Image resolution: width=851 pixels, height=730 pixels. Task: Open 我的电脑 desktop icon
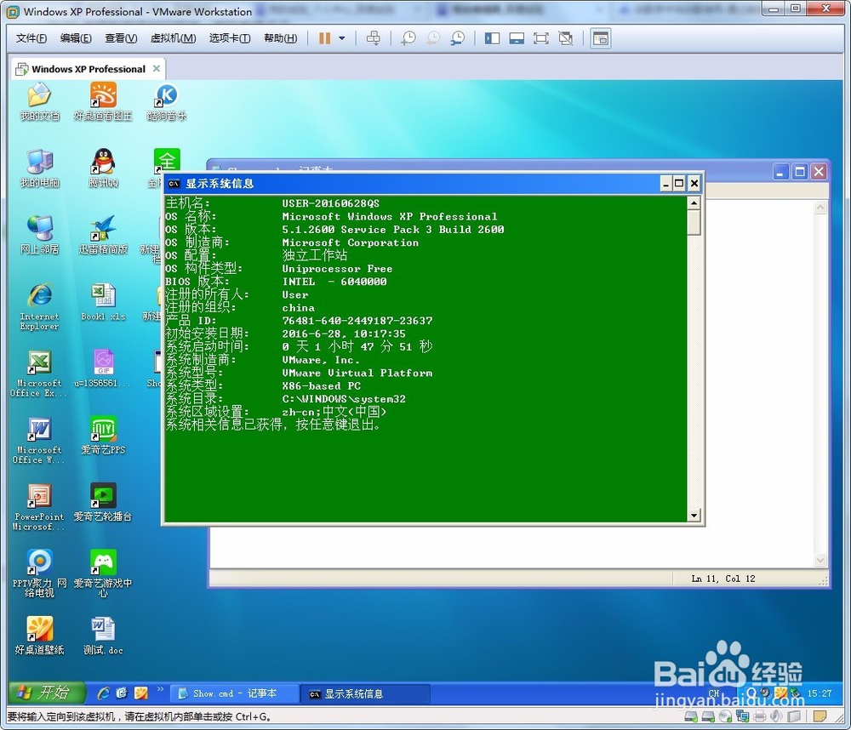pos(40,168)
